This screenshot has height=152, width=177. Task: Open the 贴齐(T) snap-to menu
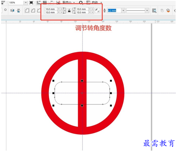[69, 2]
